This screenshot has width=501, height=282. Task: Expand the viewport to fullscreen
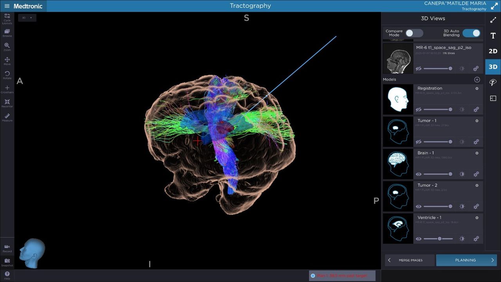click(x=494, y=6)
